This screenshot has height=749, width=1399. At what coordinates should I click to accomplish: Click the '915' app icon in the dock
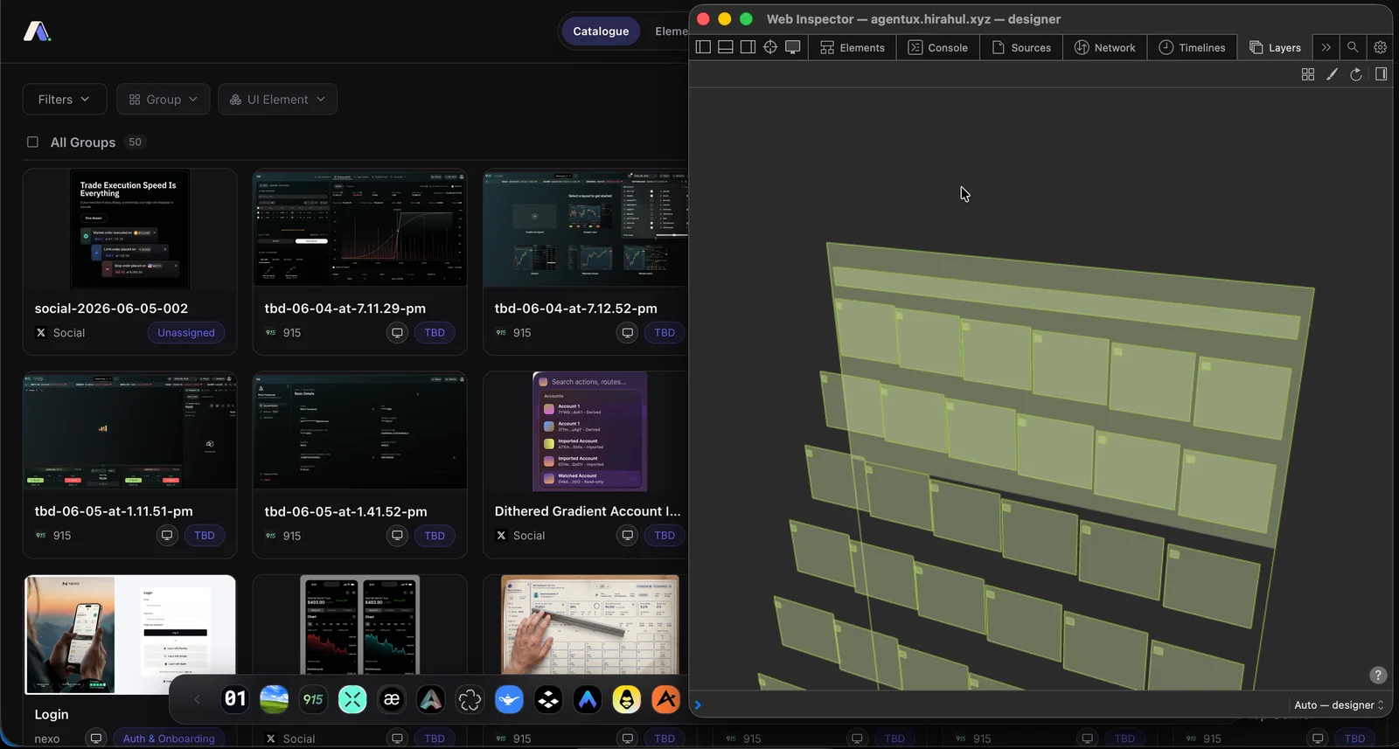pyautogui.click(x=313, y=699)
